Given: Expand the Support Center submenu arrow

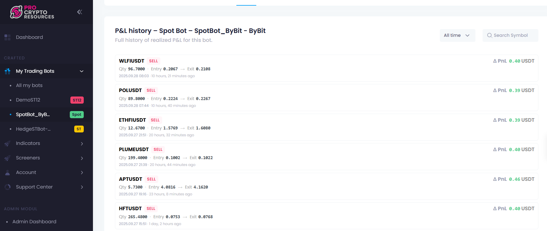Looking at the screenshot, I should (82, 187).
